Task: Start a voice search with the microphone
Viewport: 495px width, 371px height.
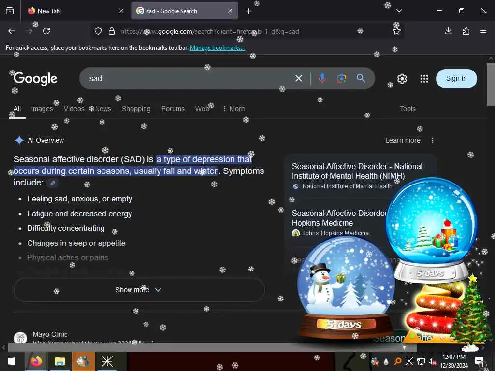Action: [x=322, y=78]
